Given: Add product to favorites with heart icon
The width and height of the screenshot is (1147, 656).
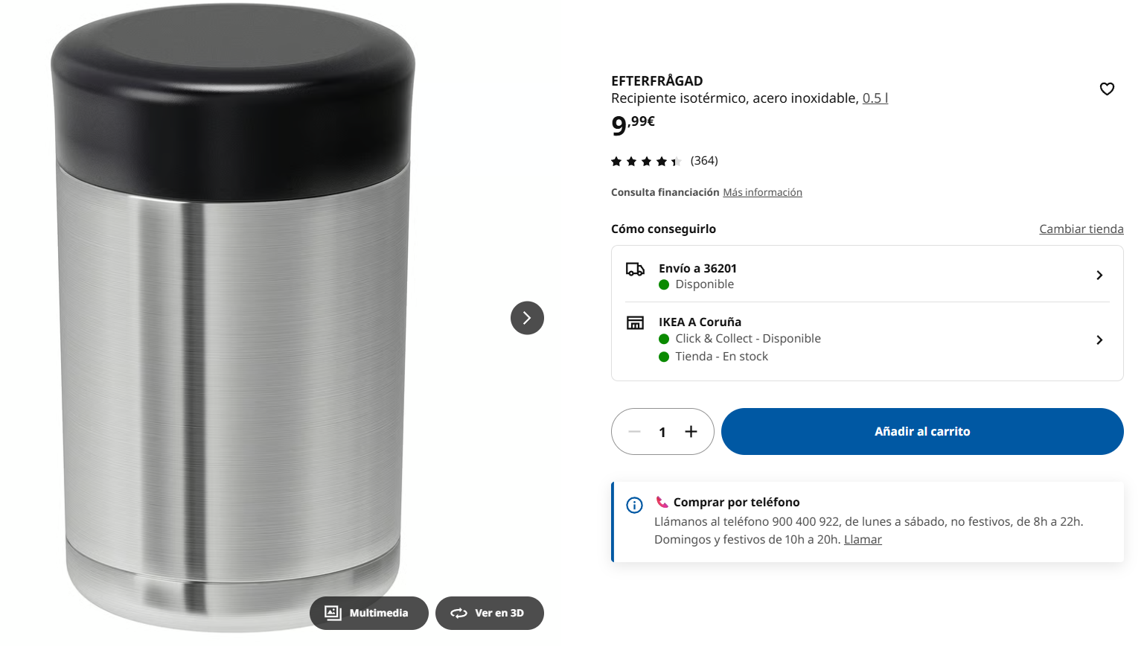Looking at the screenshot, I should [x=1107, y=89].
